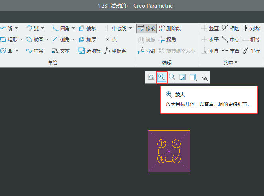The image size is (264, 196).
Task: Click the 修改 (Modify) button
Action: [147, 28]
